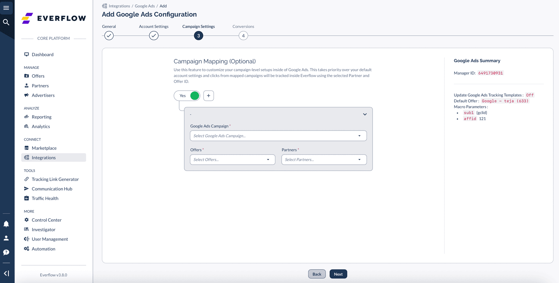Image resolution: width=559 pixels, height=283 pixels.
Task: Click the Add breadcrumb item
Action: 163,6
